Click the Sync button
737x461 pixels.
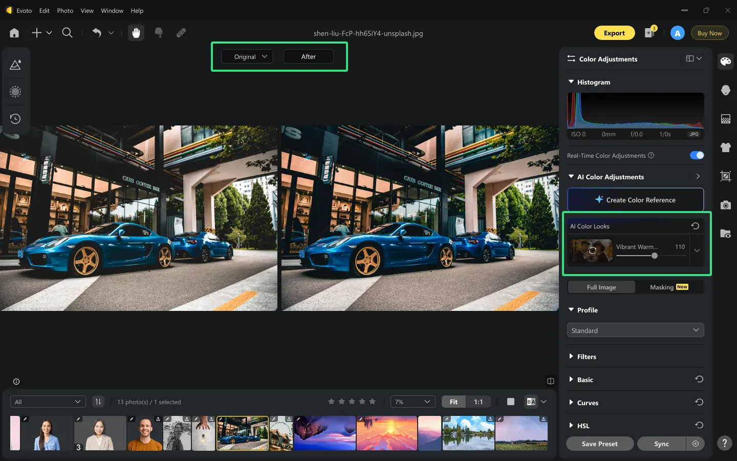(x=661, y=444)
